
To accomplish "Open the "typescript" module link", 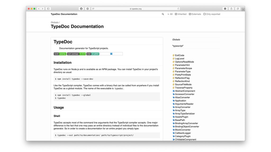I will pyautogui.click(x=178, y=46).
